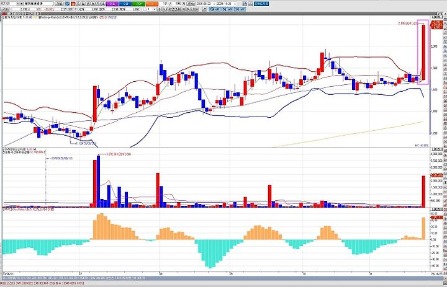
Task: Open the stock code dropdown arrow
Action: 18,4
